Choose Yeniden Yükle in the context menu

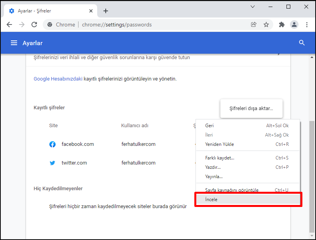[x=248, y=144]
